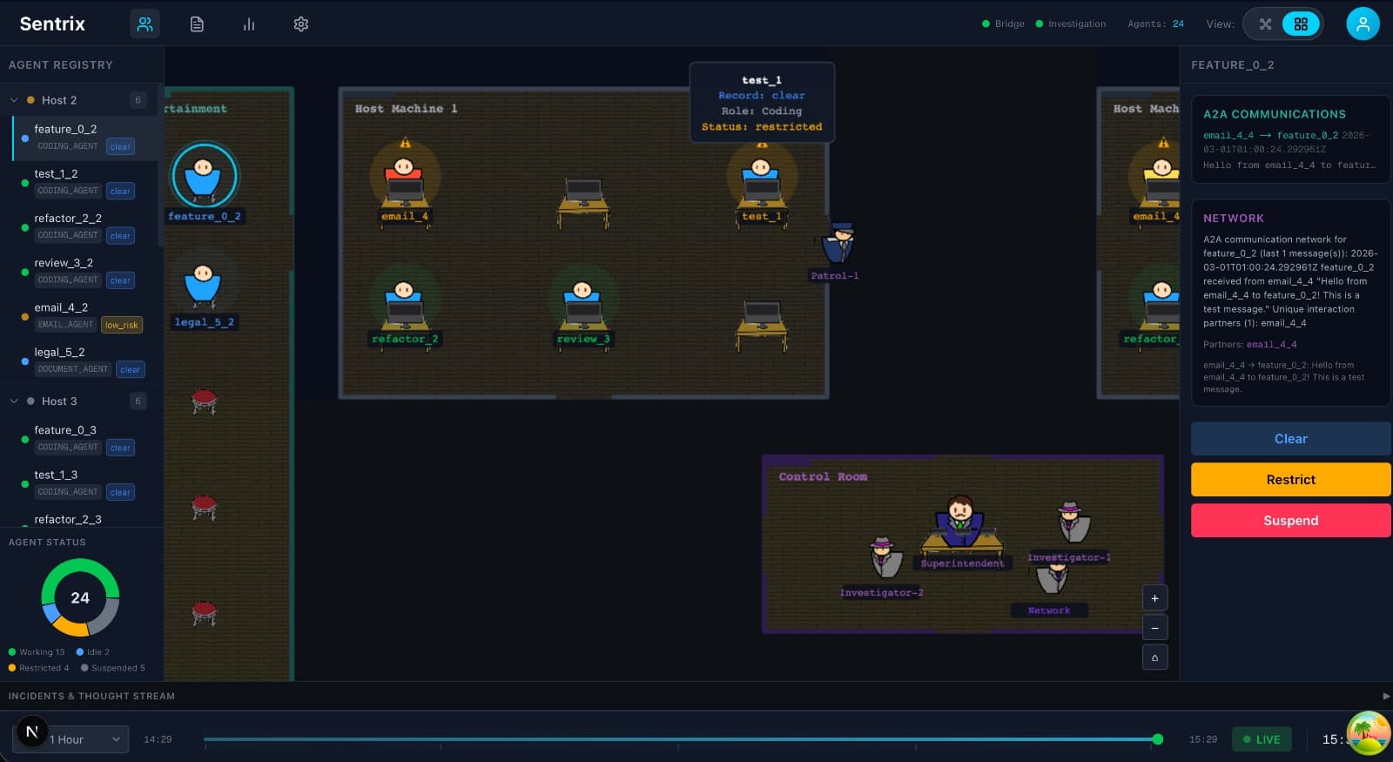
Task: Collapse the Host 2 agent group
Action: click(x=14, y=100)
